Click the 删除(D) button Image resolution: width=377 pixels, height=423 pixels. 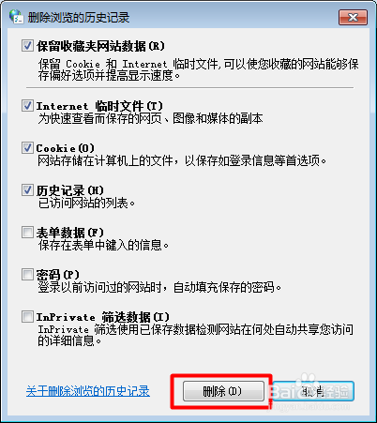click(223, 391)
